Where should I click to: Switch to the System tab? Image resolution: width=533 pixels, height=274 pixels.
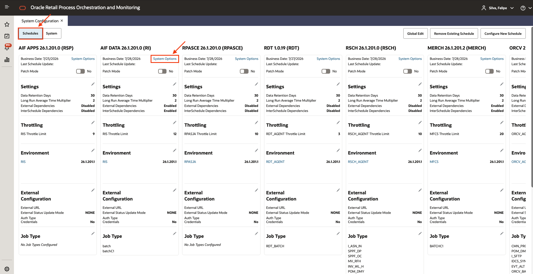[x=52, y=33]
